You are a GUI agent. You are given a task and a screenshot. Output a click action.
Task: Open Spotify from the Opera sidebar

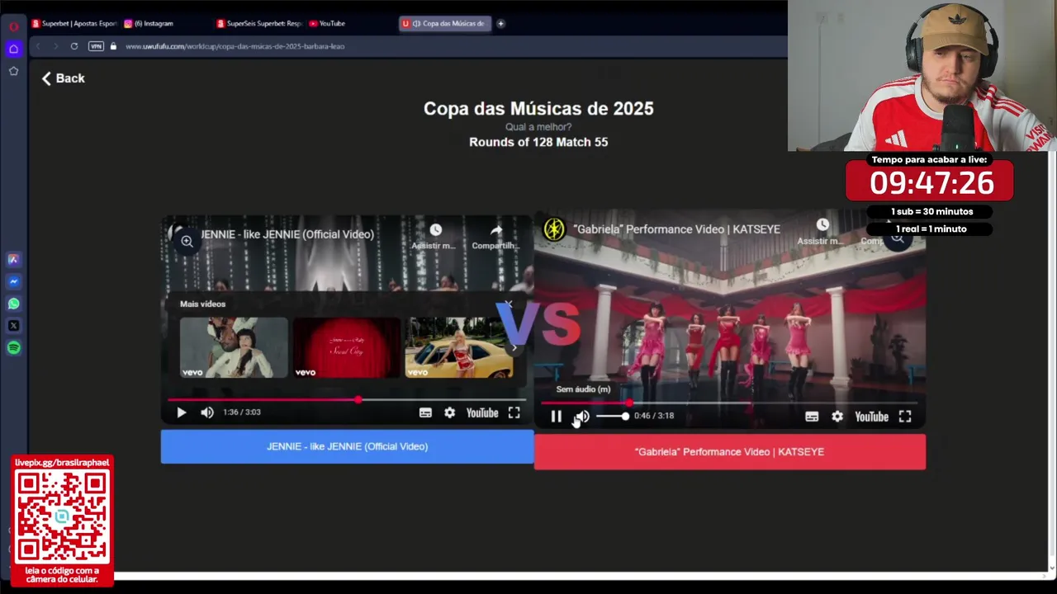click(x=14, y=348)
